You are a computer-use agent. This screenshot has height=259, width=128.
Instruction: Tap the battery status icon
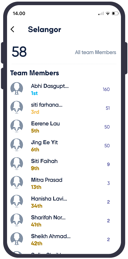point(115,13)
